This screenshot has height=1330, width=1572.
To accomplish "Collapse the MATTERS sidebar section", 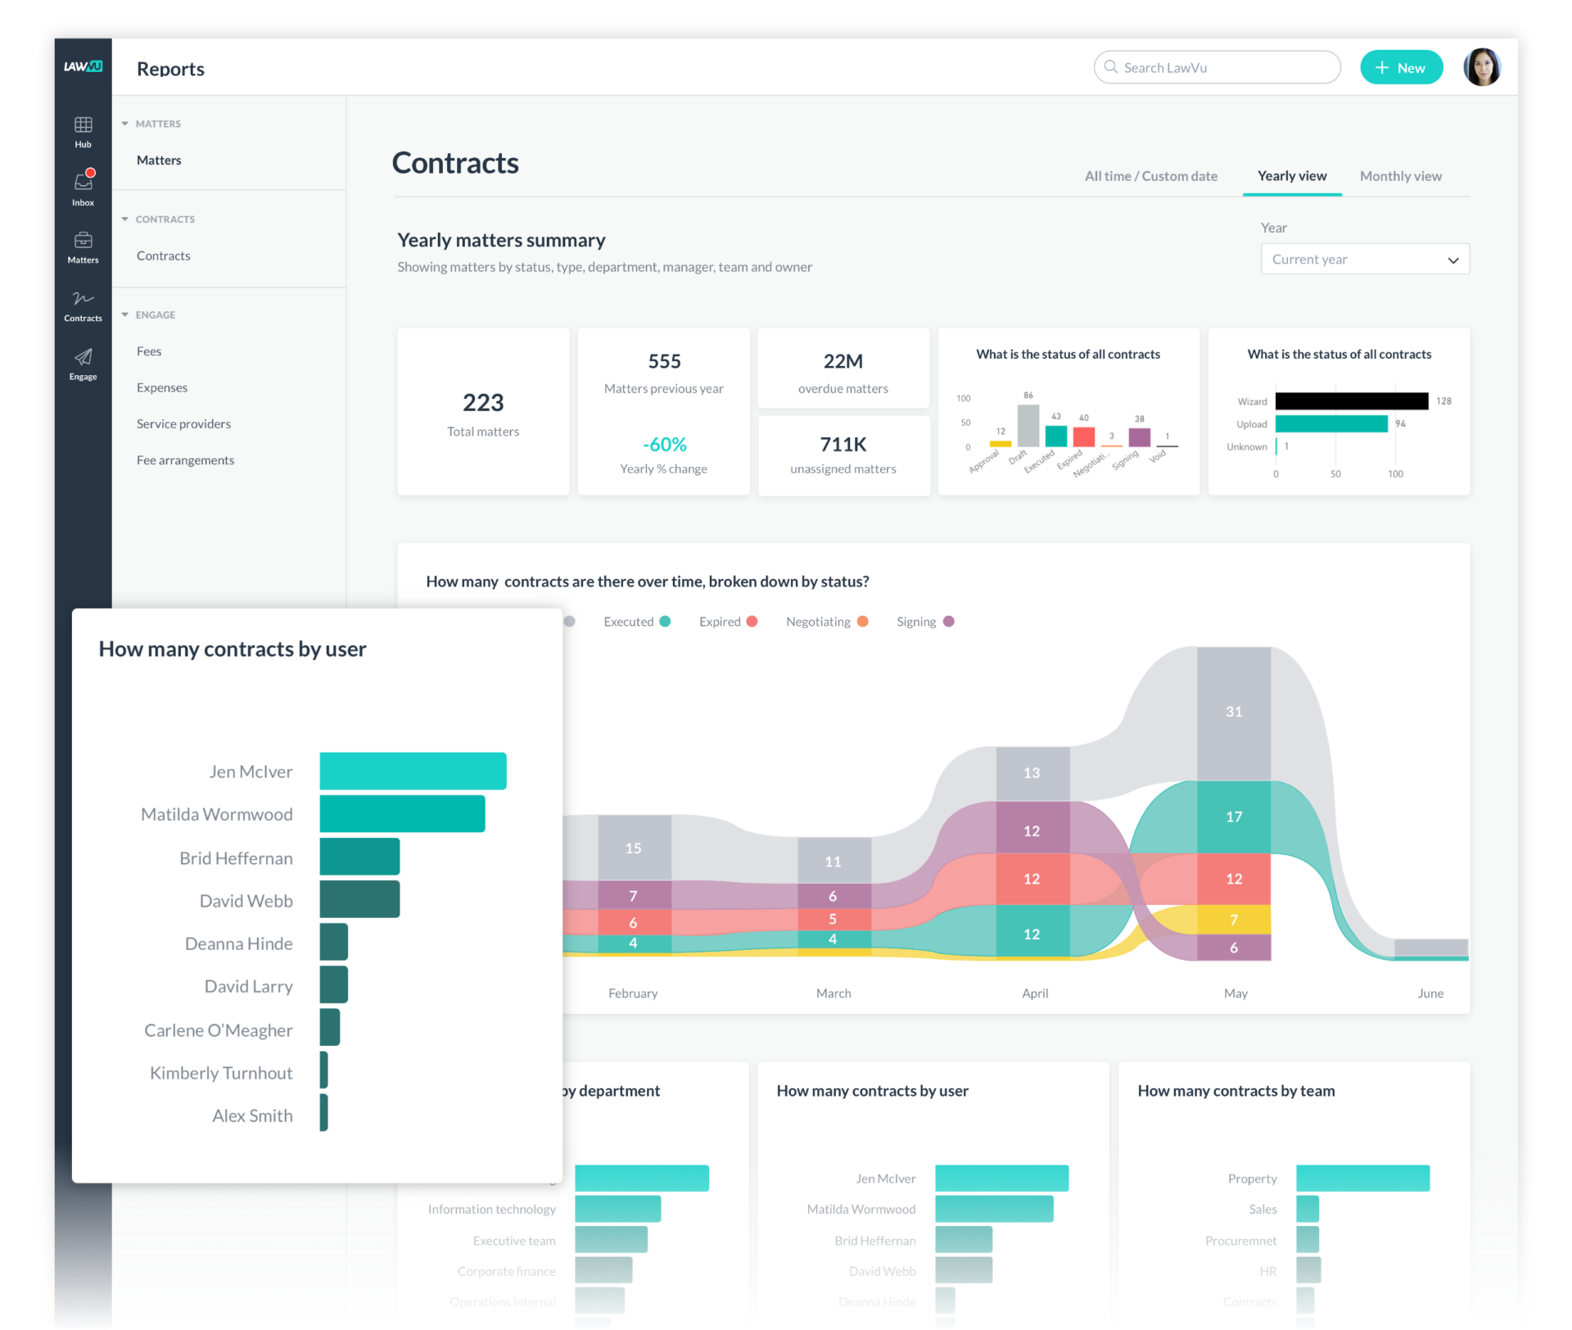I will pos(125,124).
